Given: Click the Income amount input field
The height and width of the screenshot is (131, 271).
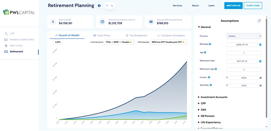Looking at the screenshot, I should [244, 78].
